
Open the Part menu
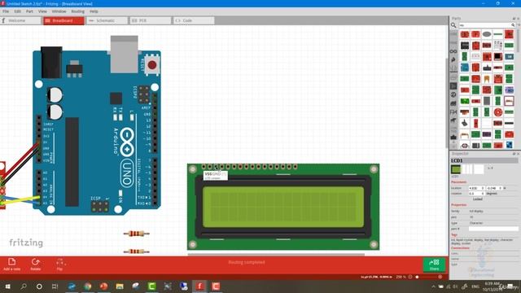29,11
